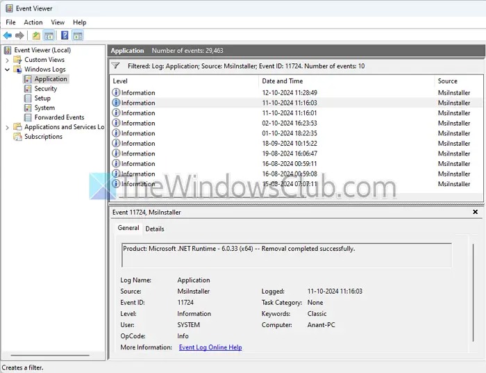Click the Task Category value None
486x373 pixels.
pos(315,302)
